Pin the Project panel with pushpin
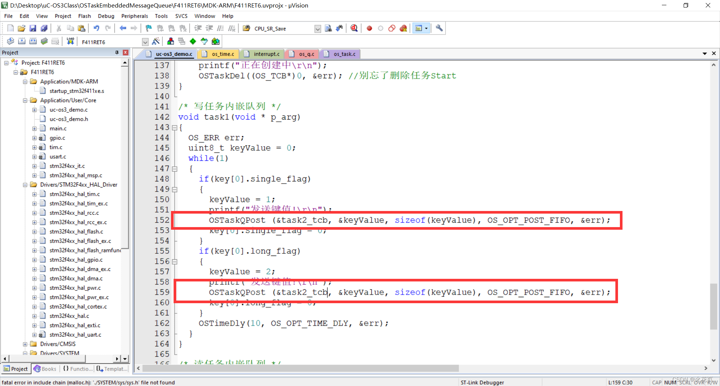The width and height of the screenshot is (720, 386). click(x=117, y=52)
